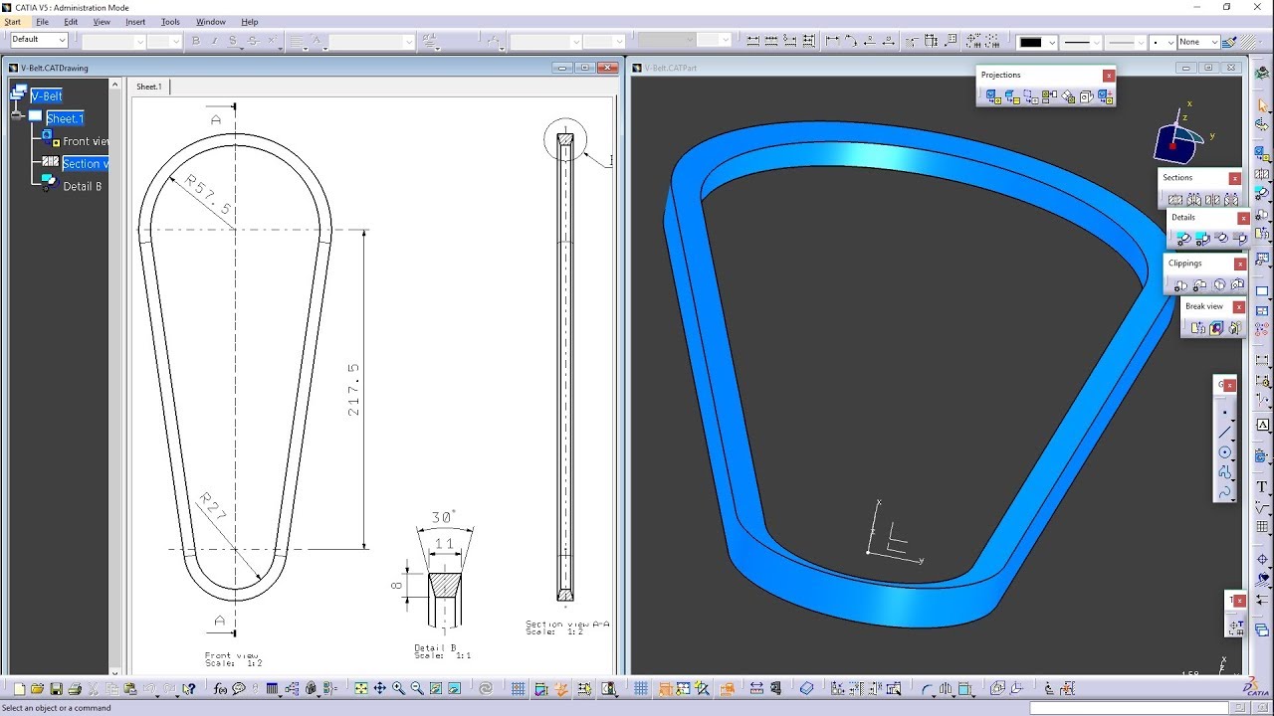Click the Detail View icon in Details

pyautogui.click(x=1183, y=238)
